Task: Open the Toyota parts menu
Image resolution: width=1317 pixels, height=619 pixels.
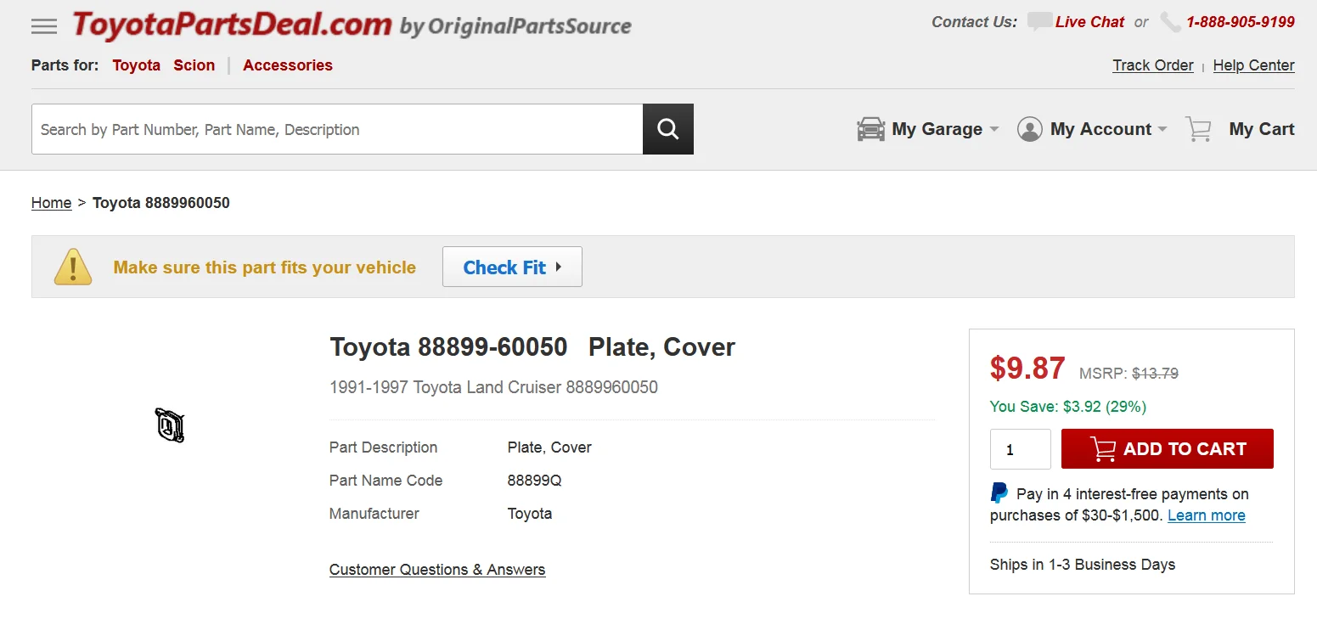Action: [x=136, y=65]
